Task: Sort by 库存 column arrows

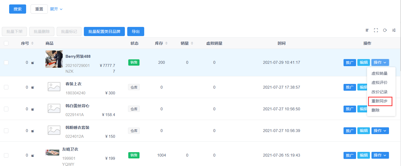Action: pos(166,43)
